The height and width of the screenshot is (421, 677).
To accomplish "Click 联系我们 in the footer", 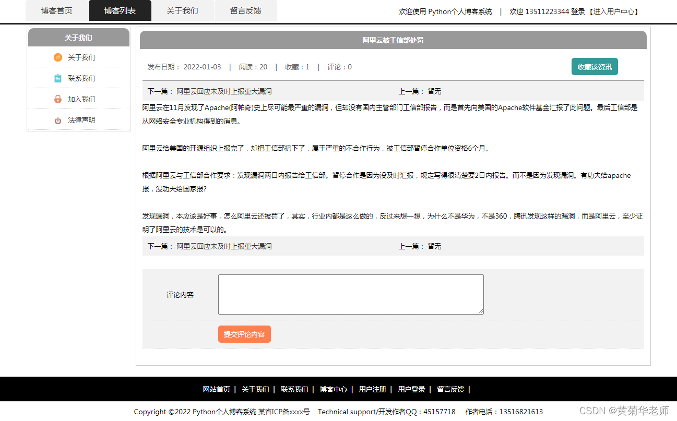I will tap(295, 389).
